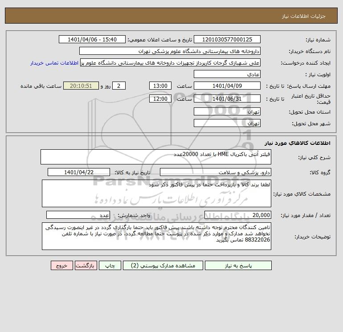
Task: Click the label 'اولویت نیاز :'
Action: [x=318, y=74]
